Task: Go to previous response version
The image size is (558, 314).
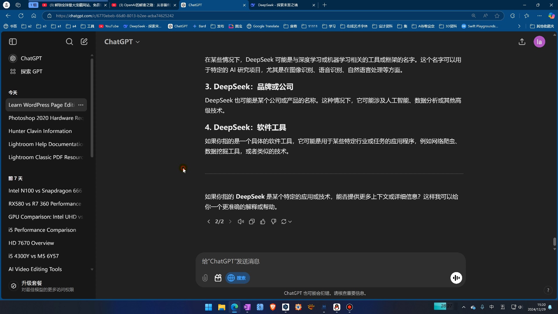Action: pos(208,222)
